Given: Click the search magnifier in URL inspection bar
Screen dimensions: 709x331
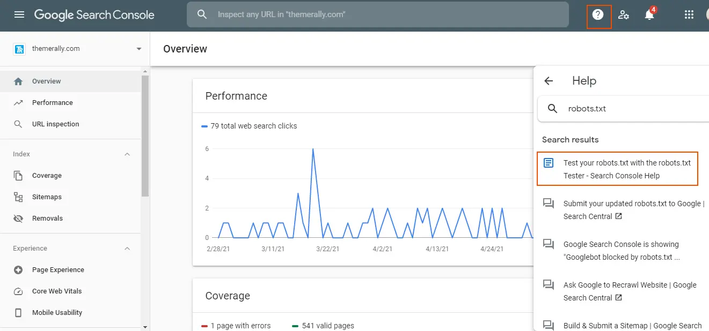Looking at the screenshot, I should tap(202, 14).
